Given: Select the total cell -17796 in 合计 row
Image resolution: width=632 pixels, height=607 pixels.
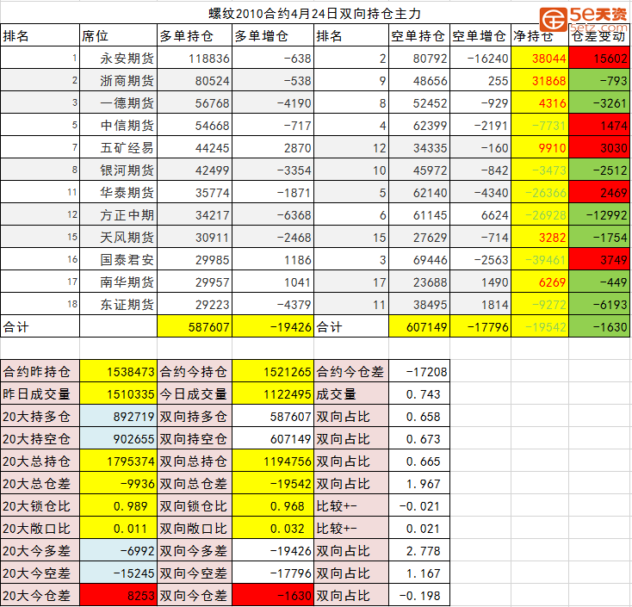Looking at the screenshot, I should pyautogui.click(x=480, y=327).
